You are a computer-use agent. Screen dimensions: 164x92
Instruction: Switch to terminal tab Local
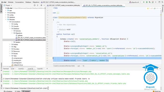pyautogui.click(x=13, y=69)
